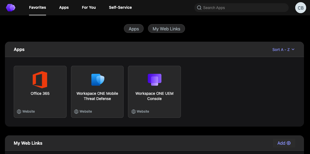
Task: Open the CB user profile avatar
Action: coord(300,8)
